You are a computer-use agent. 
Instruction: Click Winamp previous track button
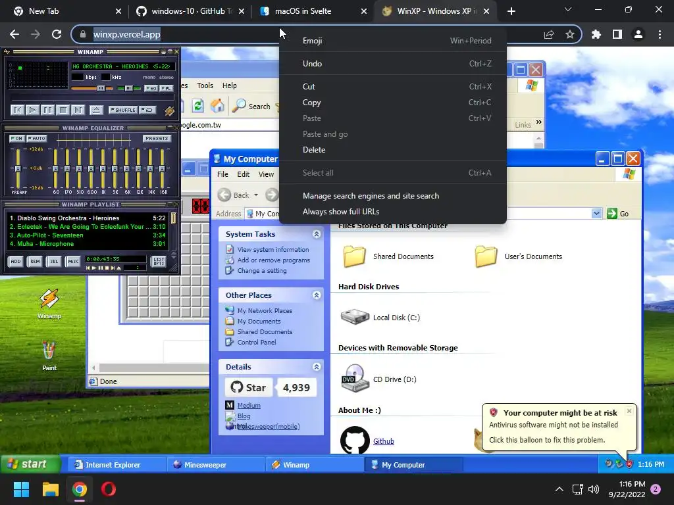tap(18, 110)
